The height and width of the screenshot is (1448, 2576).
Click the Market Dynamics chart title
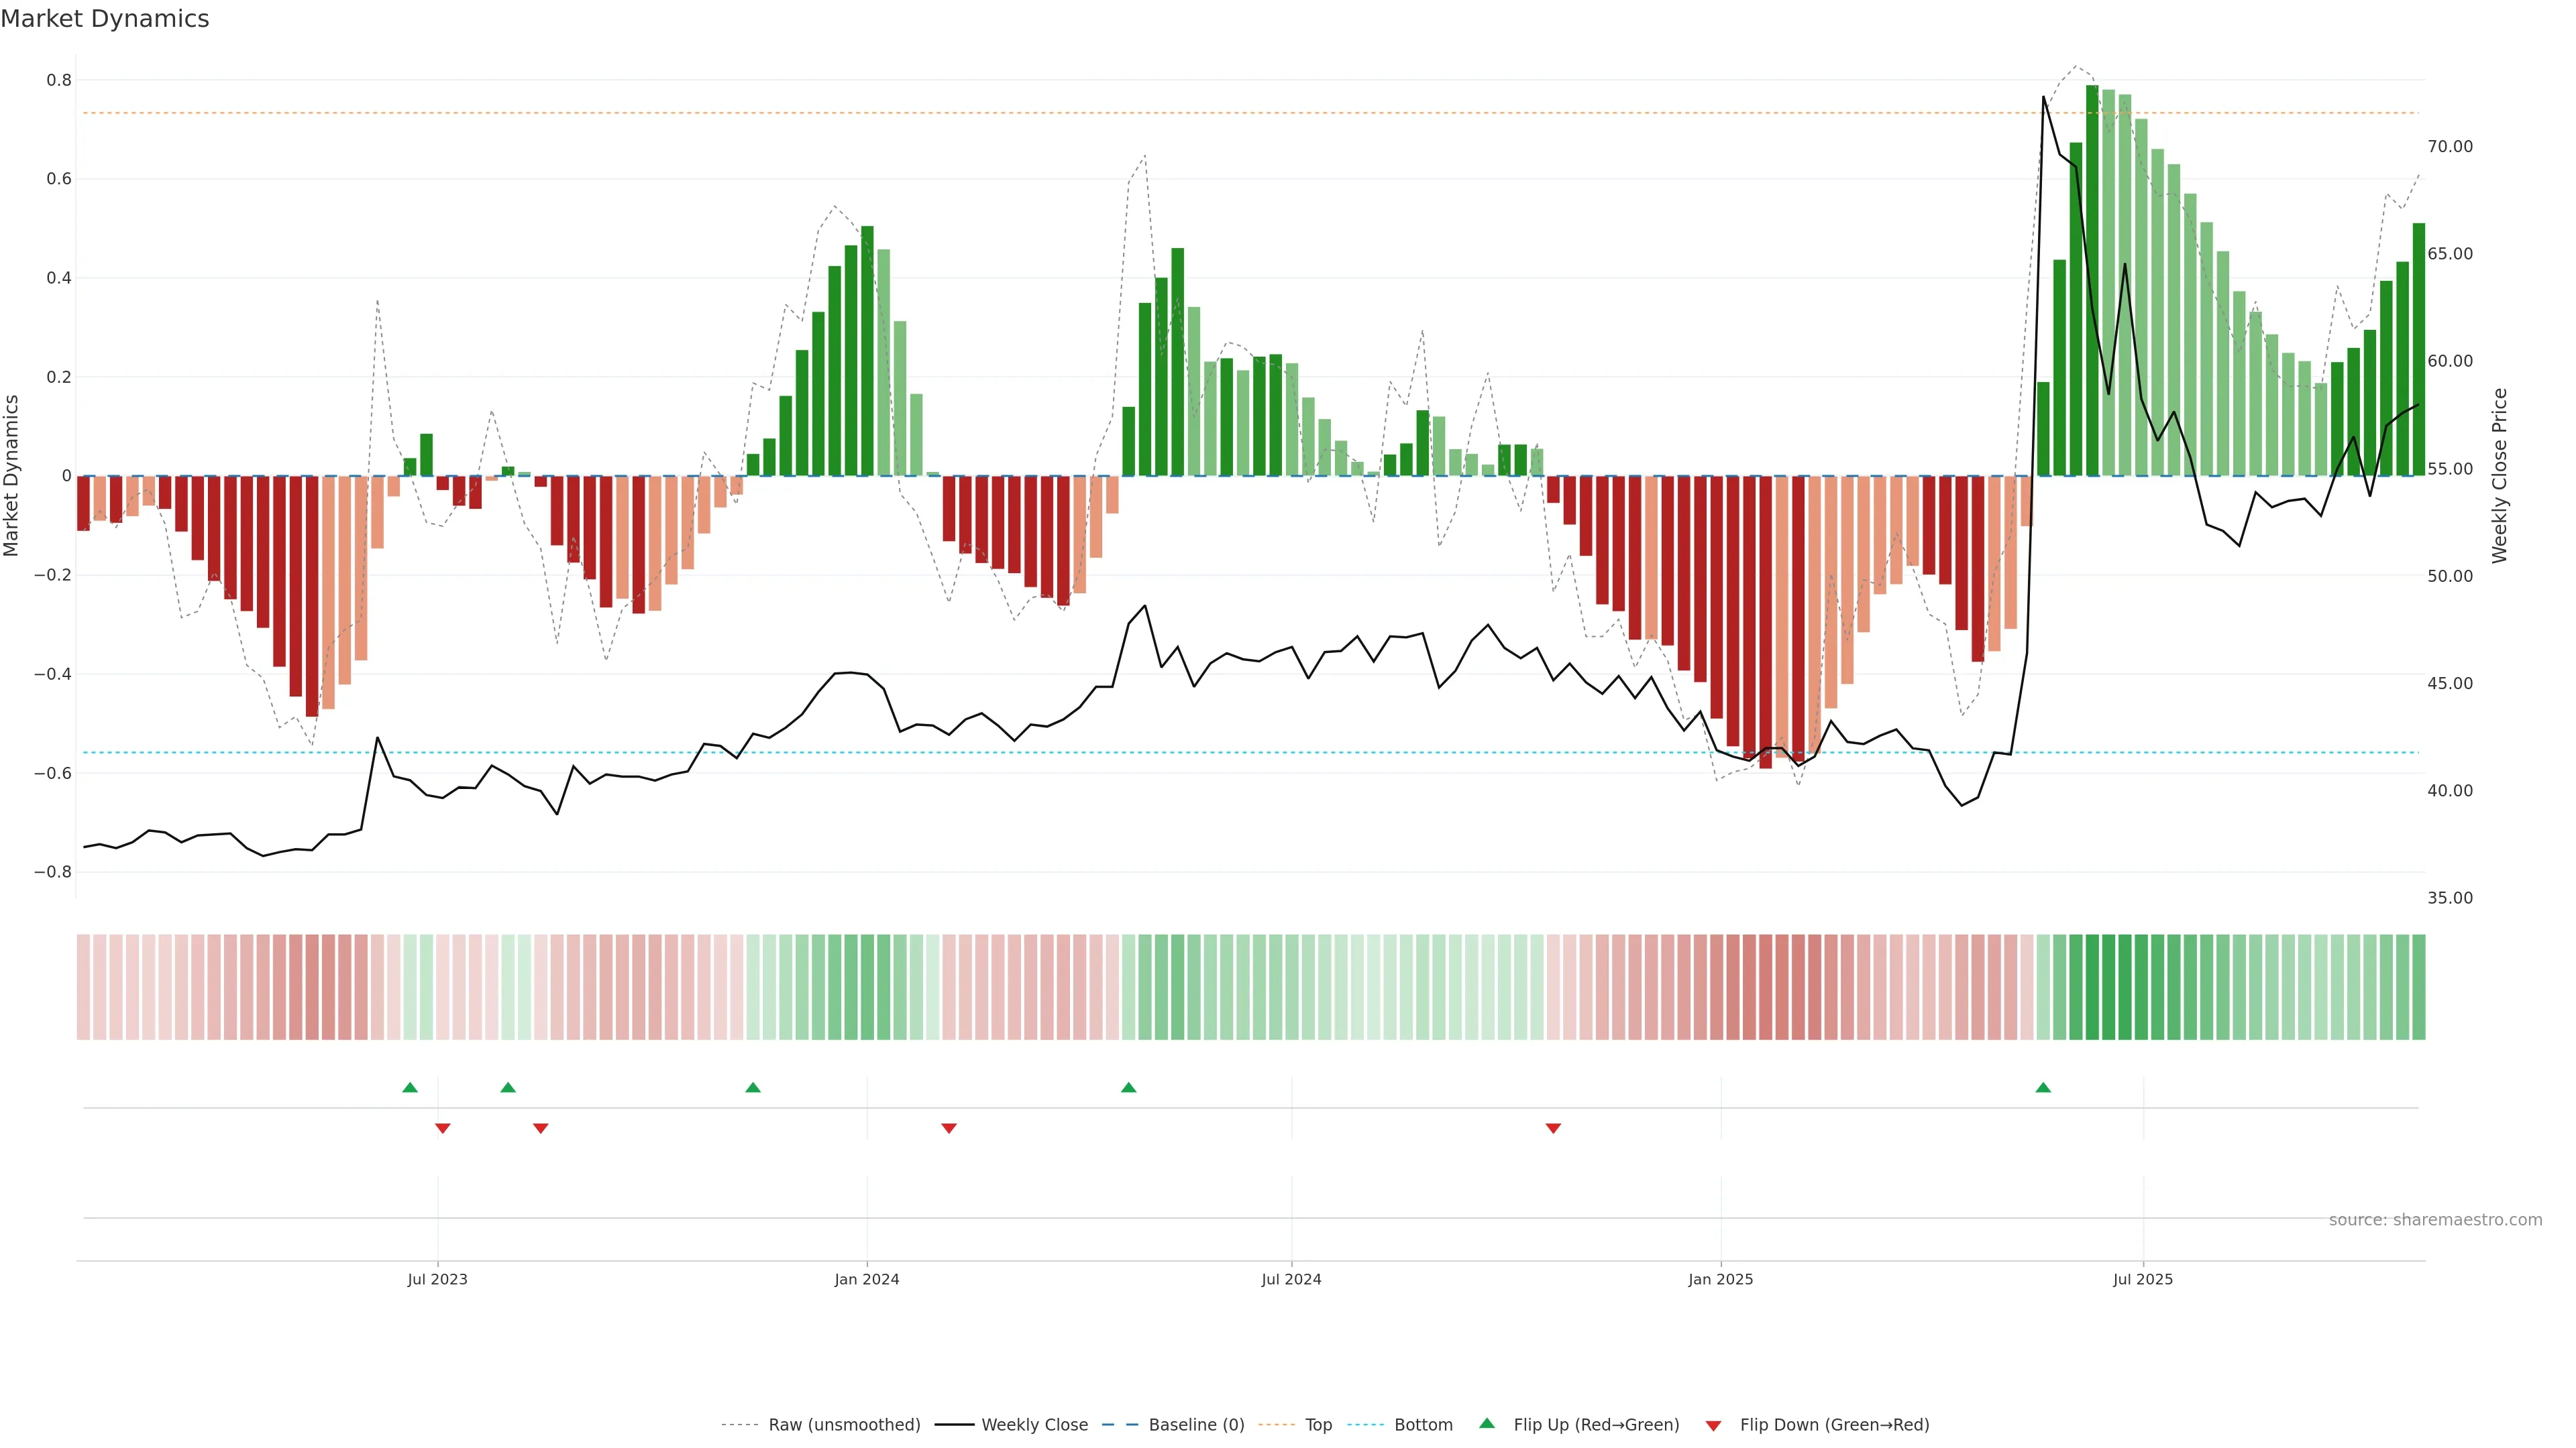[105, 19]
